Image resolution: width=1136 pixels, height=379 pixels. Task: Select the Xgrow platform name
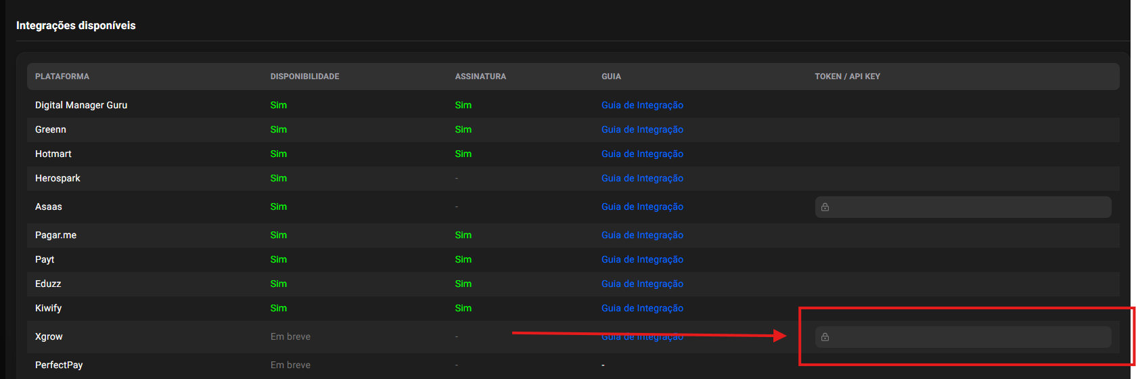pyautogui.click(x=49, y=336)
